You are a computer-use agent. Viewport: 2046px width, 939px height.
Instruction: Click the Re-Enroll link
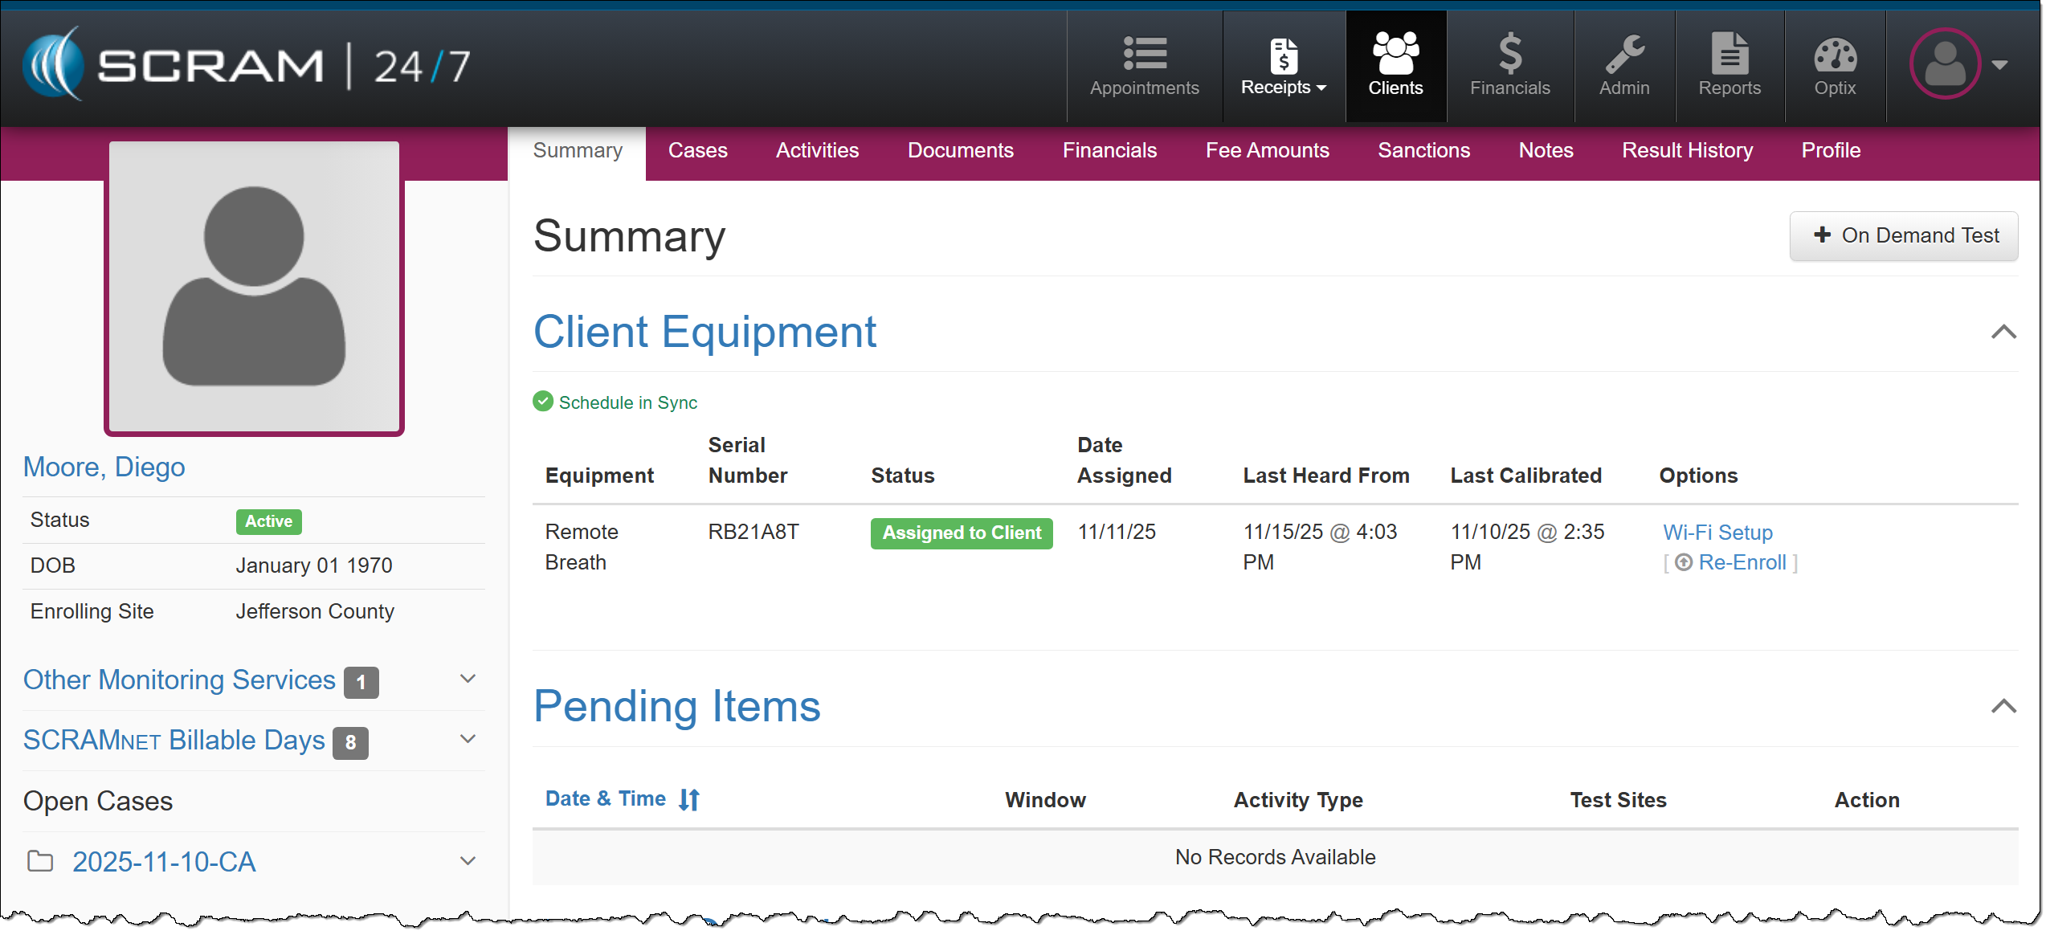[1741, 562]
